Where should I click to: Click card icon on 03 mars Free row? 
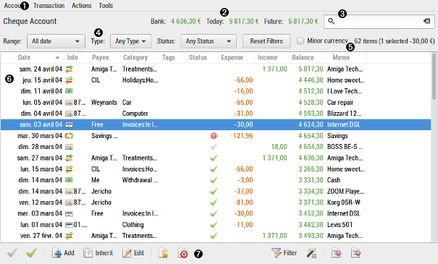tap(69, 214)
